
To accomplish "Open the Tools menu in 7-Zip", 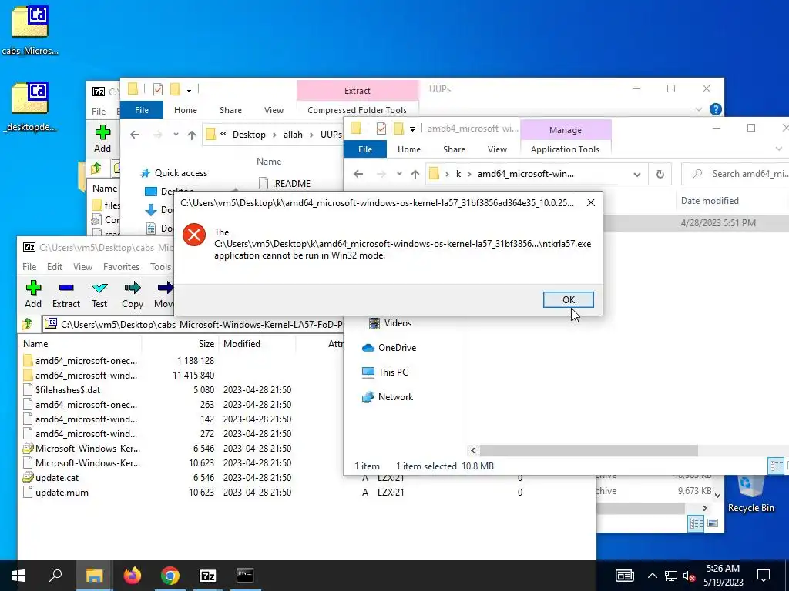I will (x=160, y=267).
